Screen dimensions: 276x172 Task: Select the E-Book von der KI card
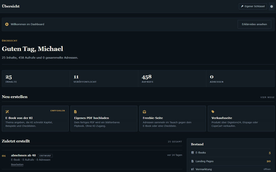(x=35, y=118)
